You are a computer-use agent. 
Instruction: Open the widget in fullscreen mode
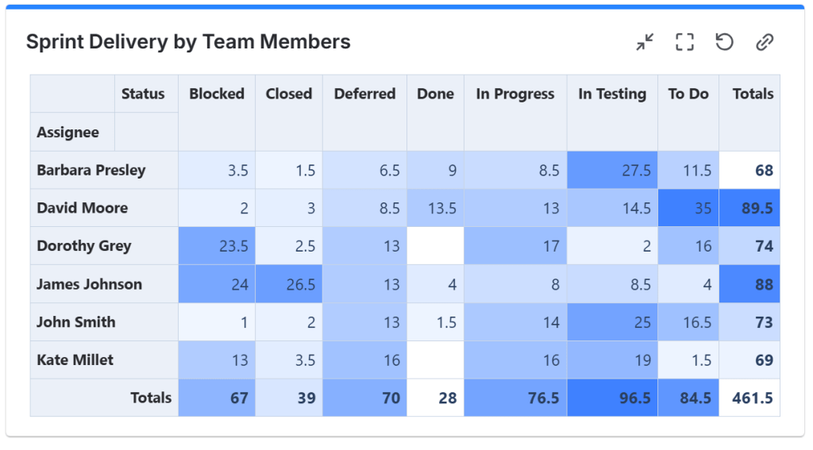684,42
